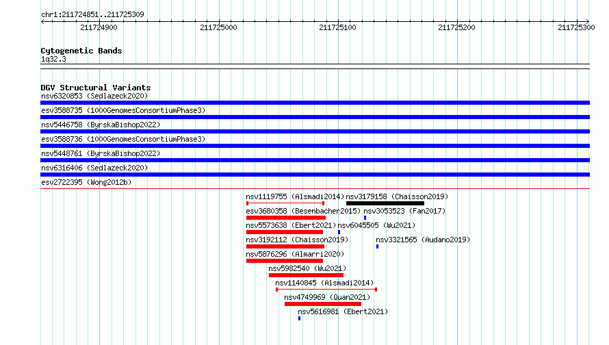Open nsv3321565 (Audano2019) variant label
609x345 pixels.
pos(423,240)
